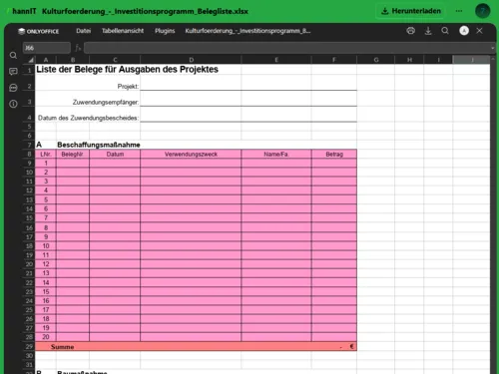Click the Summe cell in row 29
The width and height of the screenshot is (499, 374).
coord(62,347)
